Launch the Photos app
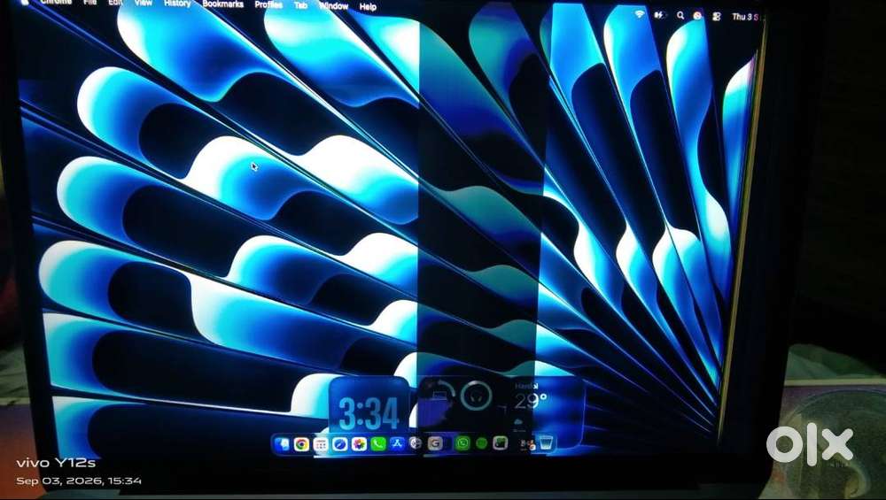Screen dimensions: 886x500 coord(359,444)
